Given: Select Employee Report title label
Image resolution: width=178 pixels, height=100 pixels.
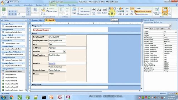Looking at the screenshot, I should pyautogui.click(x=42, y=30).
